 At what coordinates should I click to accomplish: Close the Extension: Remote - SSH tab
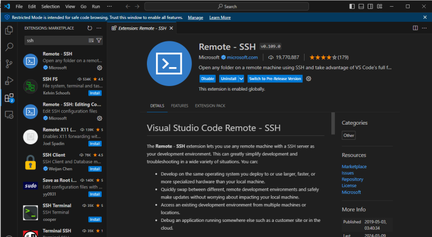point(171,29)
